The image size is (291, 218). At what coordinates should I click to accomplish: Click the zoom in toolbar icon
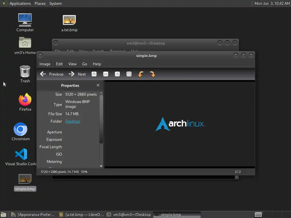pyautogui.click(x=94, y=74)
